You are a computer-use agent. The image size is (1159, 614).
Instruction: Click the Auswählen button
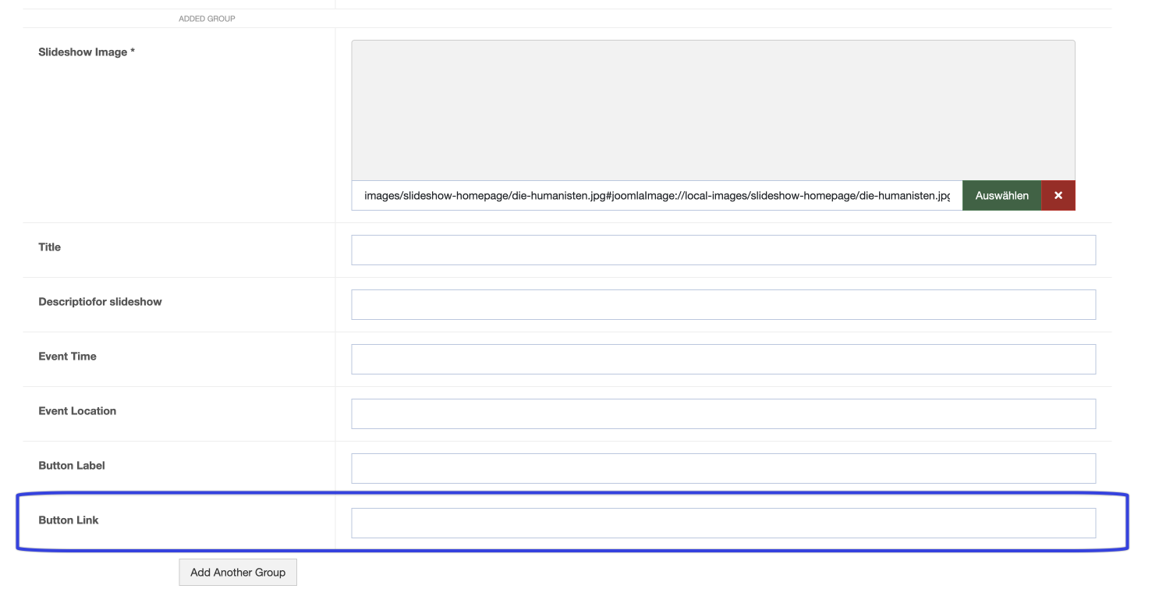pyautogui.click(x=1002, y=196)
